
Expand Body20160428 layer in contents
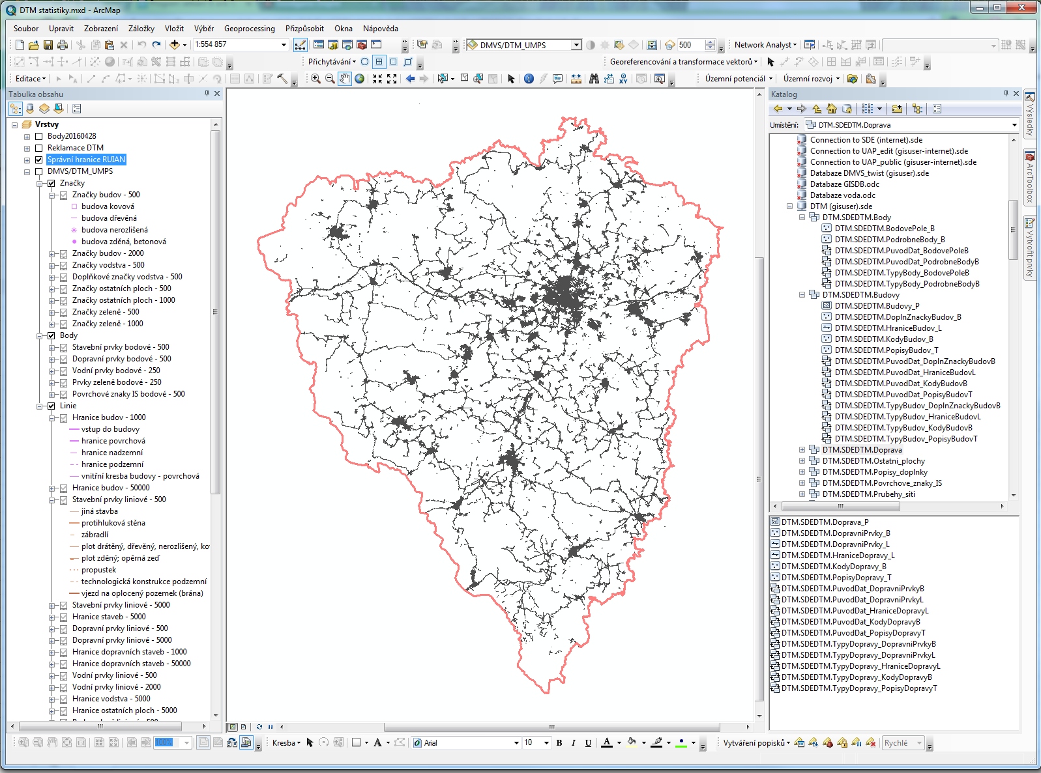(x=27, y=136)
